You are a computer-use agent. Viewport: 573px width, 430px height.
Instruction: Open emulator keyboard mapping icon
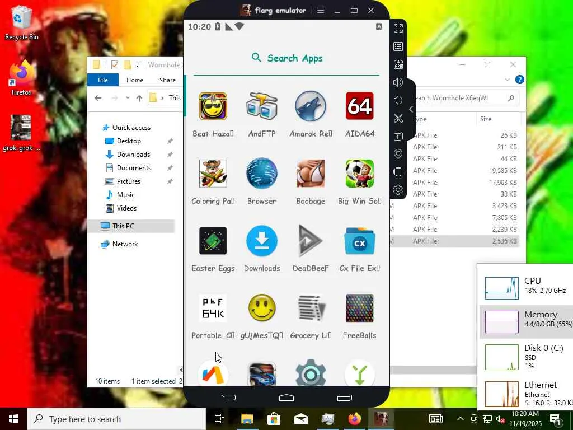coord(398,46)
